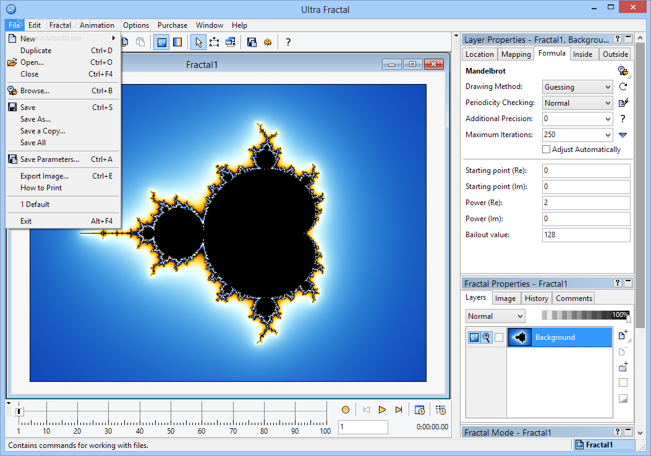Switch to the Mapping tab
The image size is (651, 456).
click(516, 54)
